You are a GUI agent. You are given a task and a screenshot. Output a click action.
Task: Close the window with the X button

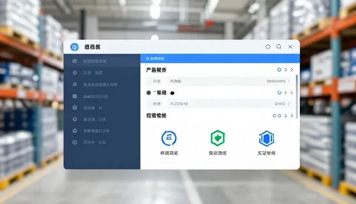click(x=290, y=47)
